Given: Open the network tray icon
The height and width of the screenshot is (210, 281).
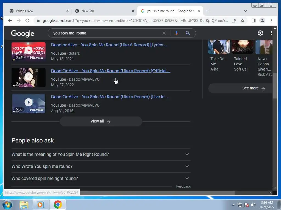Looking at the screenshot, I should (x=240, y=205).
